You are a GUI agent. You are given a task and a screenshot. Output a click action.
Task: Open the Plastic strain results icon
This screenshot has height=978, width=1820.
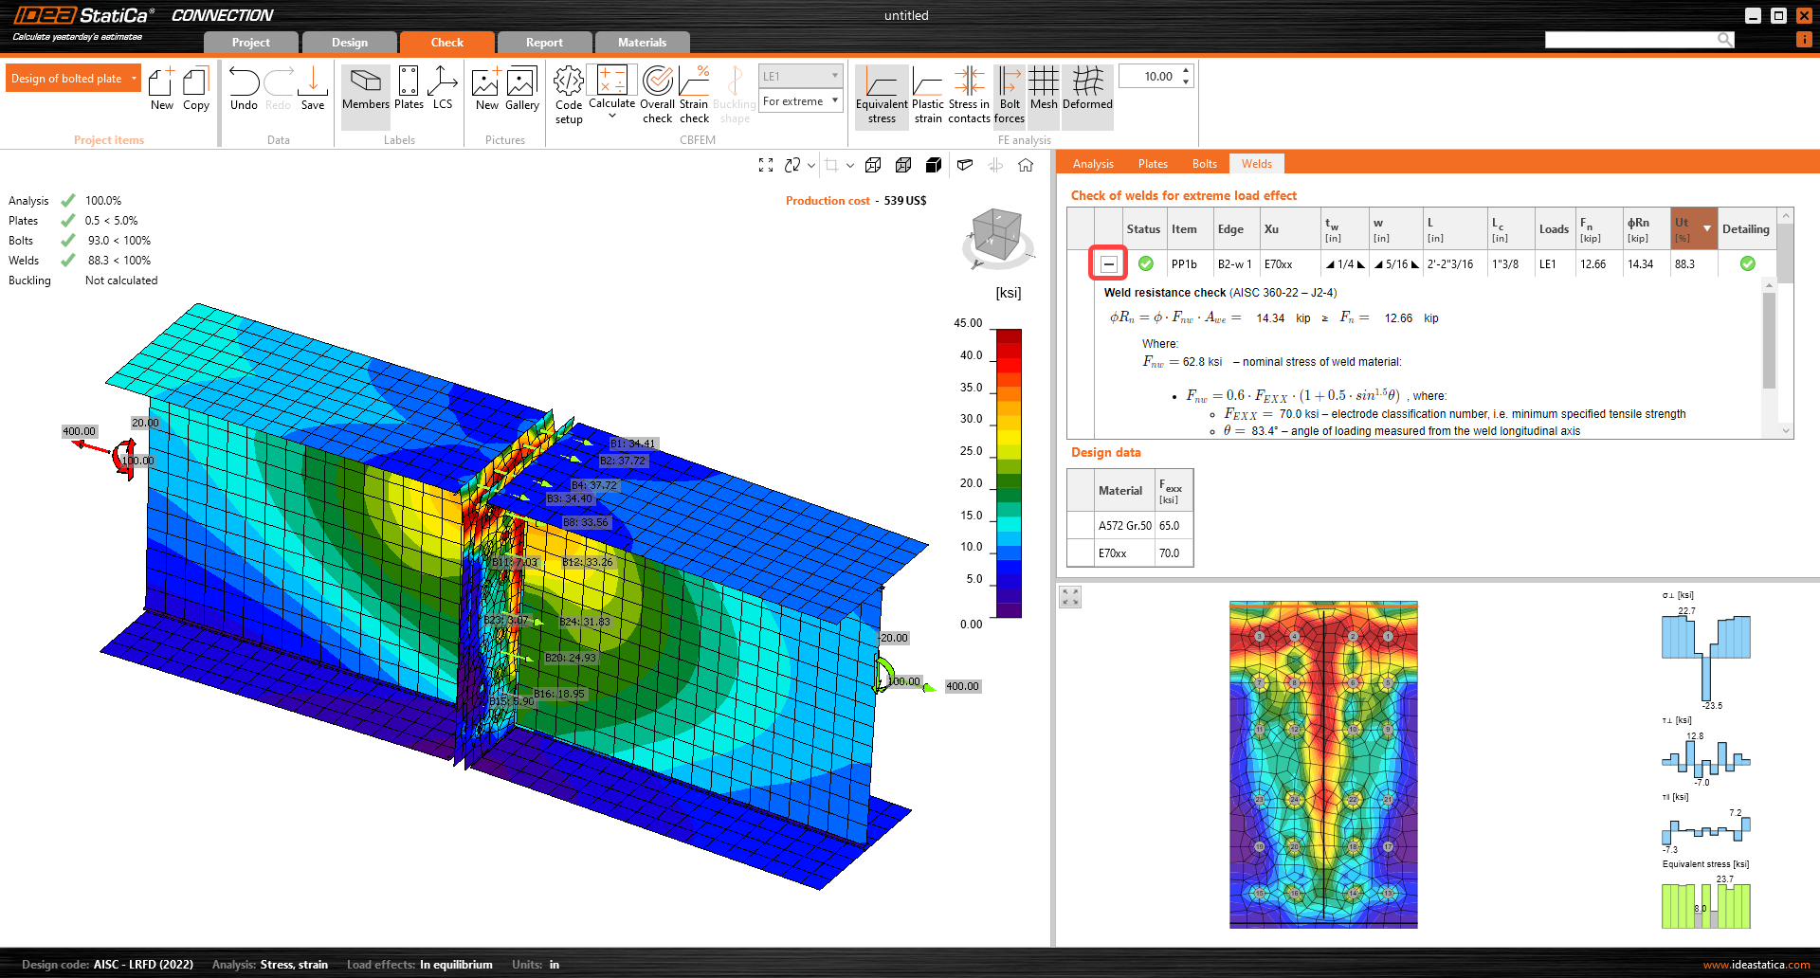927,95
